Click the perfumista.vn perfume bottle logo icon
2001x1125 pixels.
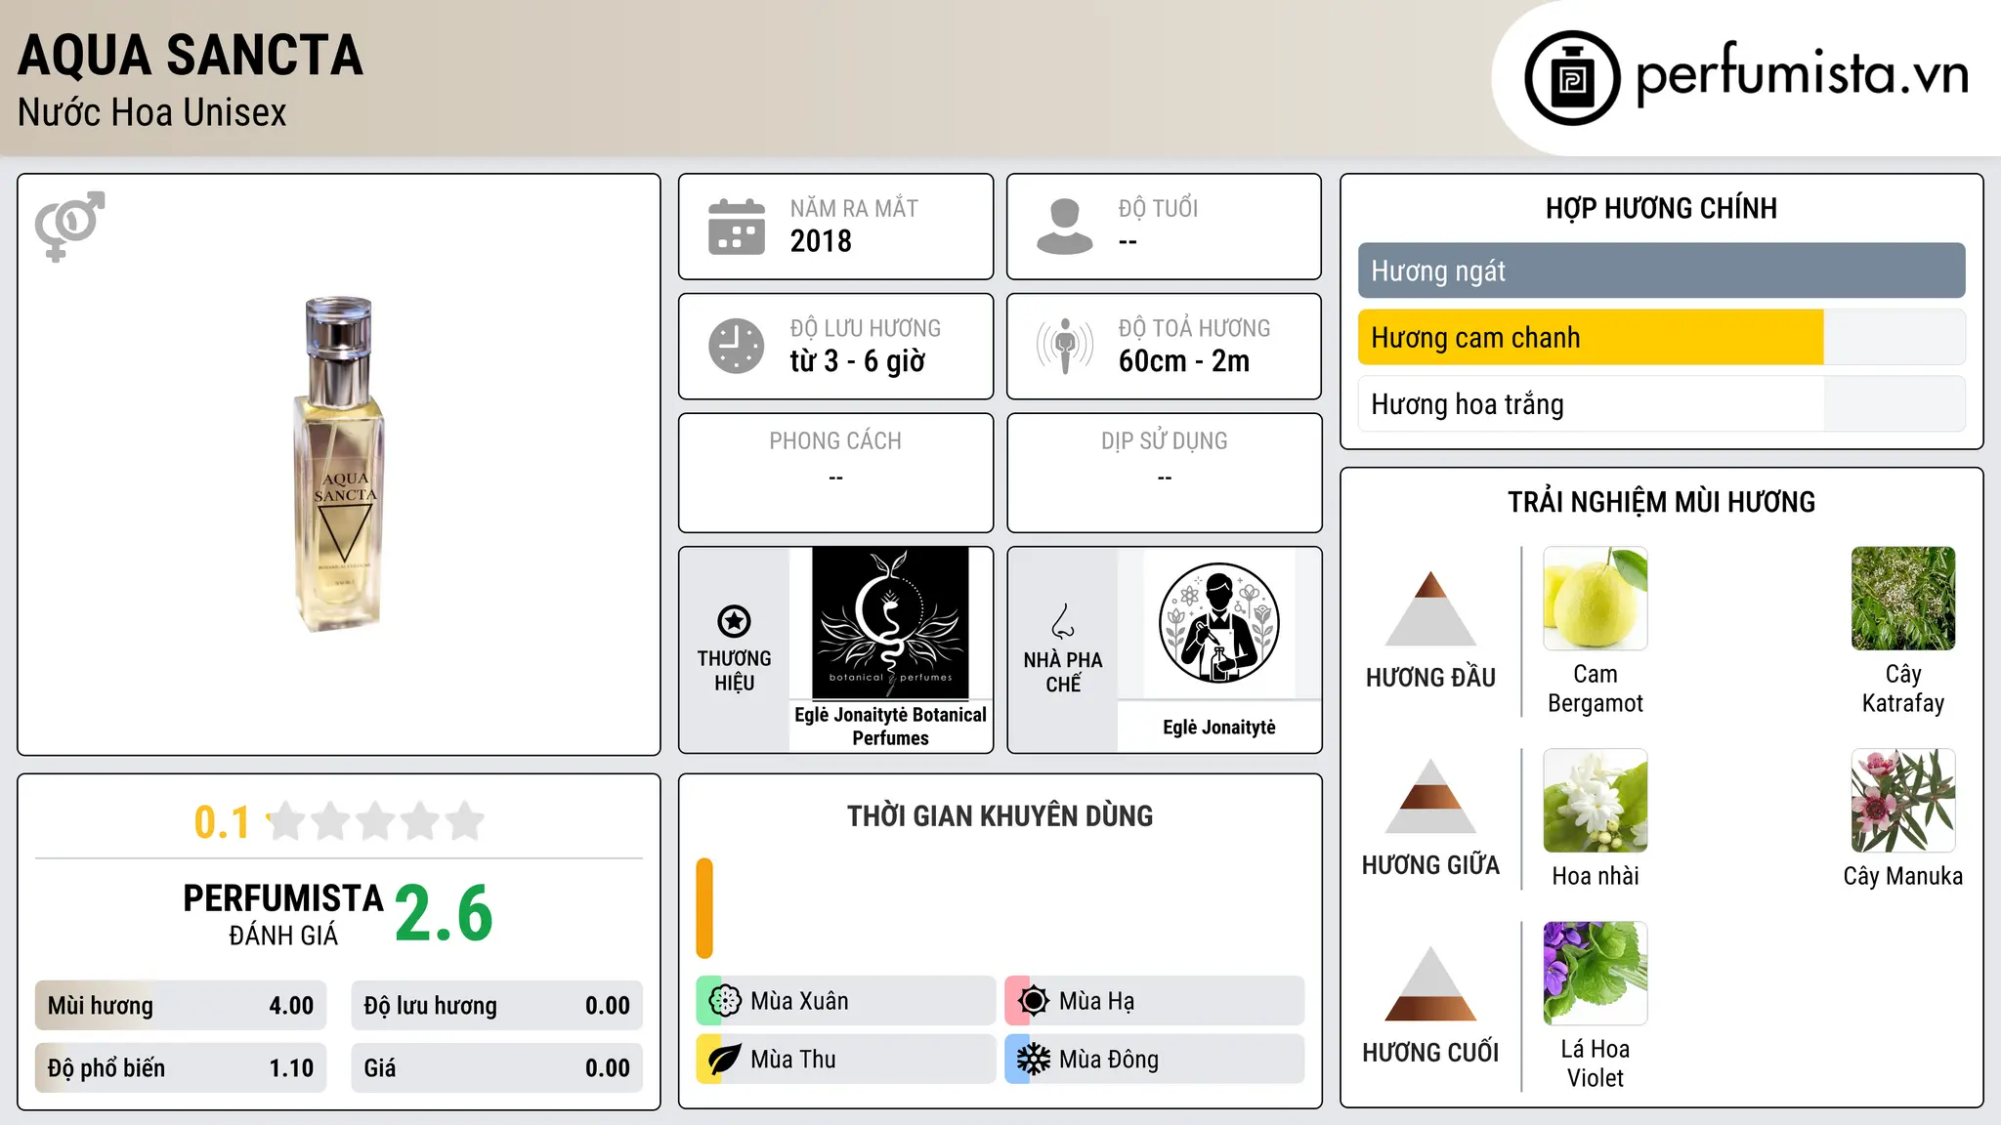tap(1572, 78)
